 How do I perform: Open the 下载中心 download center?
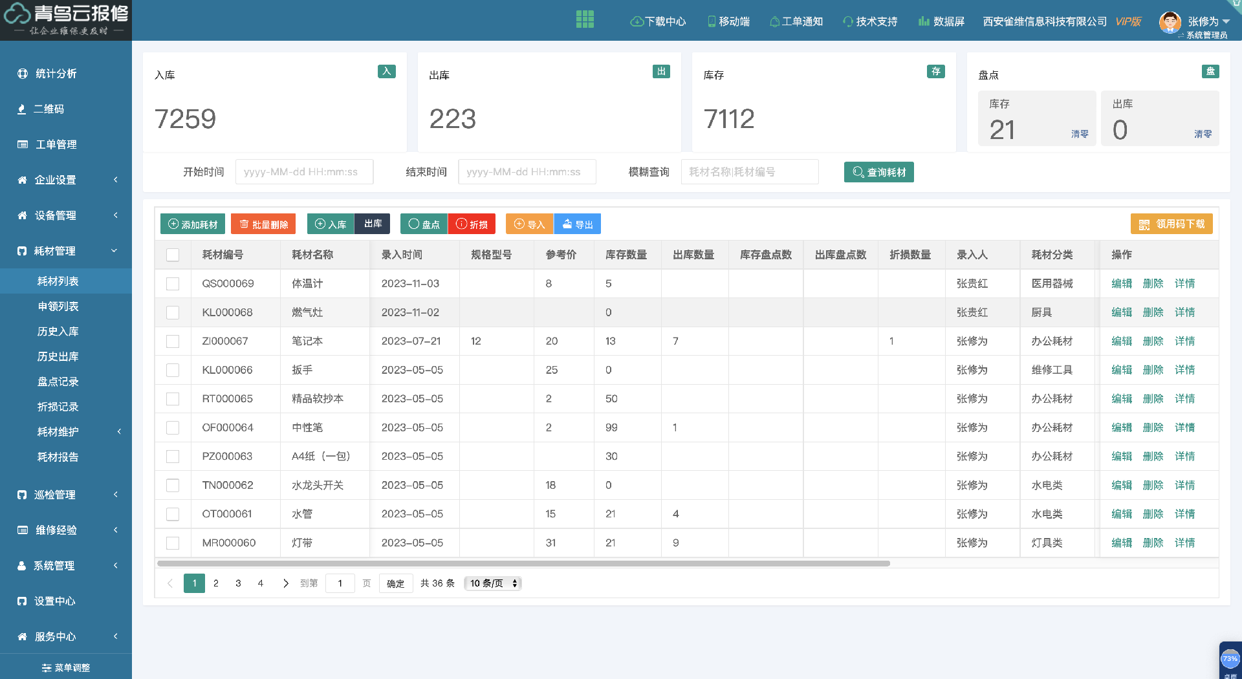coord(658,21)
